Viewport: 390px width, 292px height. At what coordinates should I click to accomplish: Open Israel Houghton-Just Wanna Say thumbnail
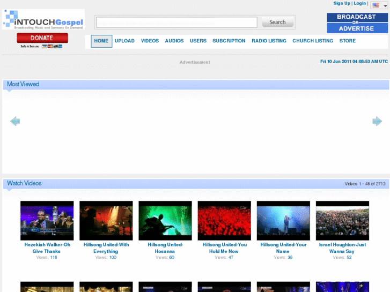pos(342,221)
